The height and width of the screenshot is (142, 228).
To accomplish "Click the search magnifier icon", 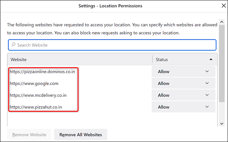I will click(13, 45).
